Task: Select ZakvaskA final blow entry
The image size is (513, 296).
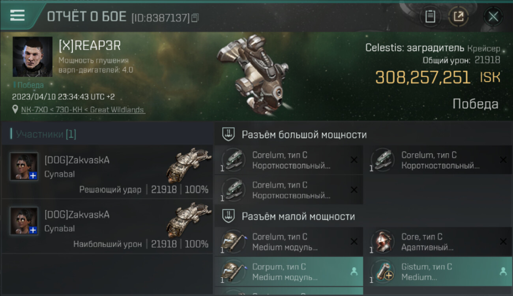Action: coord(107,171)
